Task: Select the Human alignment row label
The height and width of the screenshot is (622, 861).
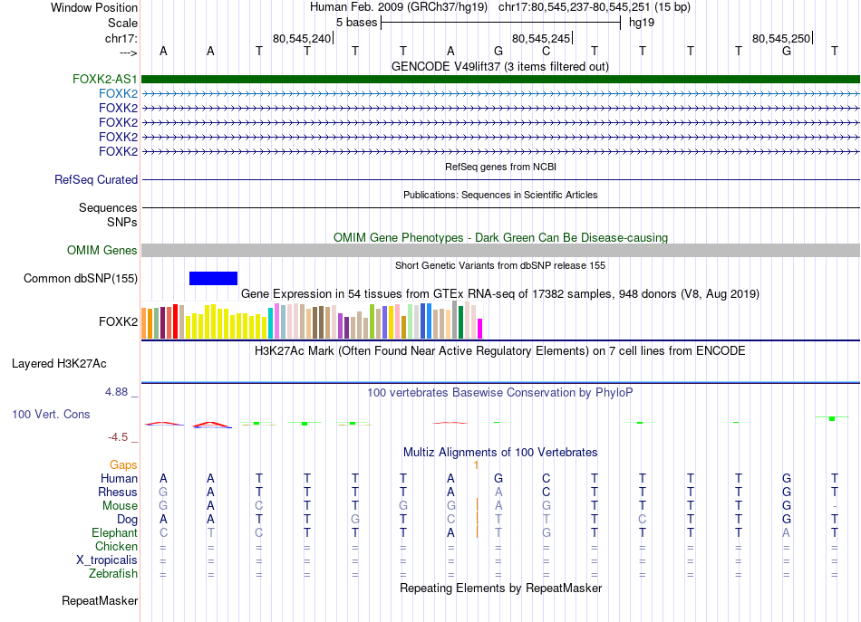Action: coord(119,478)
